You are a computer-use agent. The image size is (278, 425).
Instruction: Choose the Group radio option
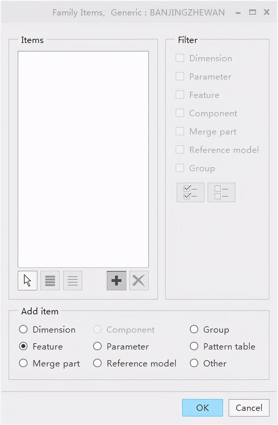(x=194, y=329)
